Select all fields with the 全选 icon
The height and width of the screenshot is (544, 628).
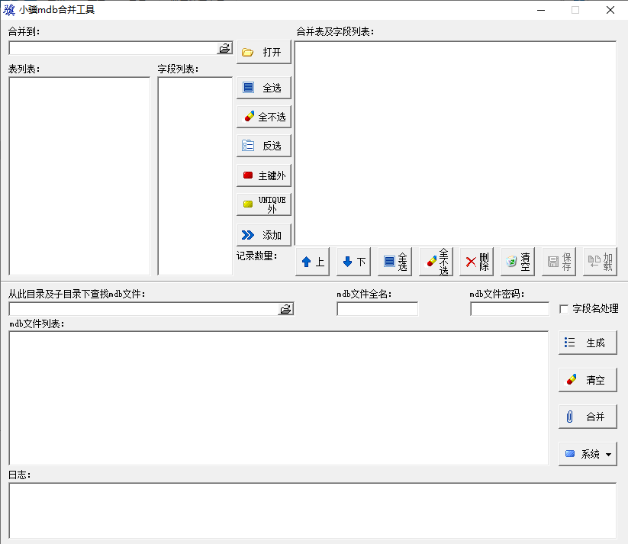click(x=263, y=87)
